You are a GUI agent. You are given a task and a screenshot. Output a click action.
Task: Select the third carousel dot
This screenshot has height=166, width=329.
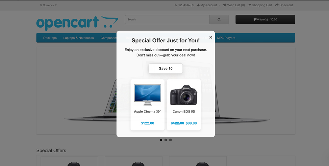click(170, 140)
